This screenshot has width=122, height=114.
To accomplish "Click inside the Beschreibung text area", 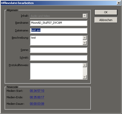I will coord(56,40).
